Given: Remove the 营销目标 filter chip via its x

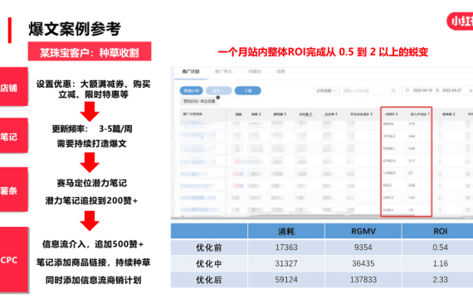Looking at the screenshot, I should (x=218, y=98).
